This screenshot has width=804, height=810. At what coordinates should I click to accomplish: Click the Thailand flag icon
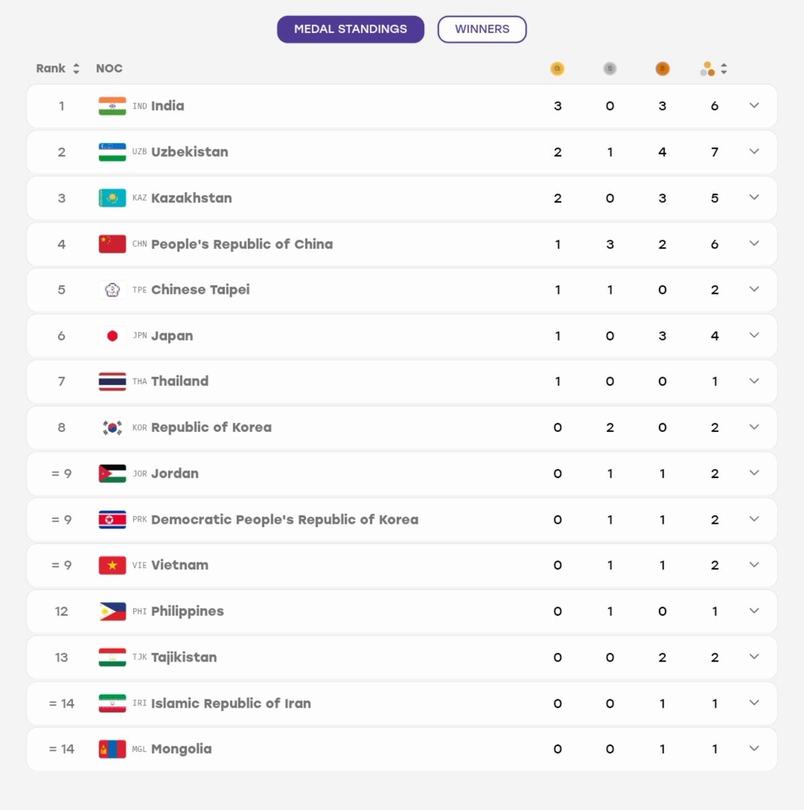click(x=112, y=381)
